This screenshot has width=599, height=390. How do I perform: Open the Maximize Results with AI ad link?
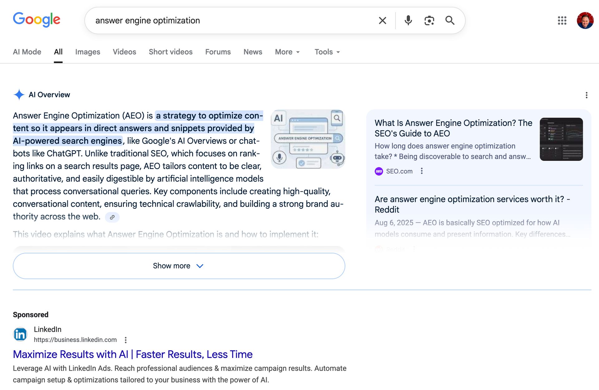point(133,354)
